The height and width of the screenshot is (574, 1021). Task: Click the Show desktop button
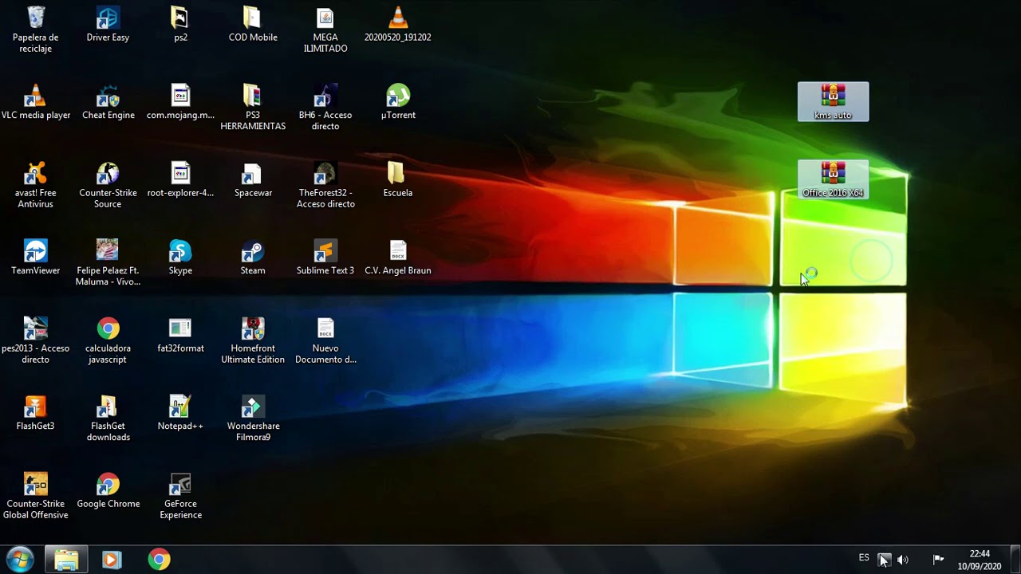pyautogui.click(x=1015, y=560)
